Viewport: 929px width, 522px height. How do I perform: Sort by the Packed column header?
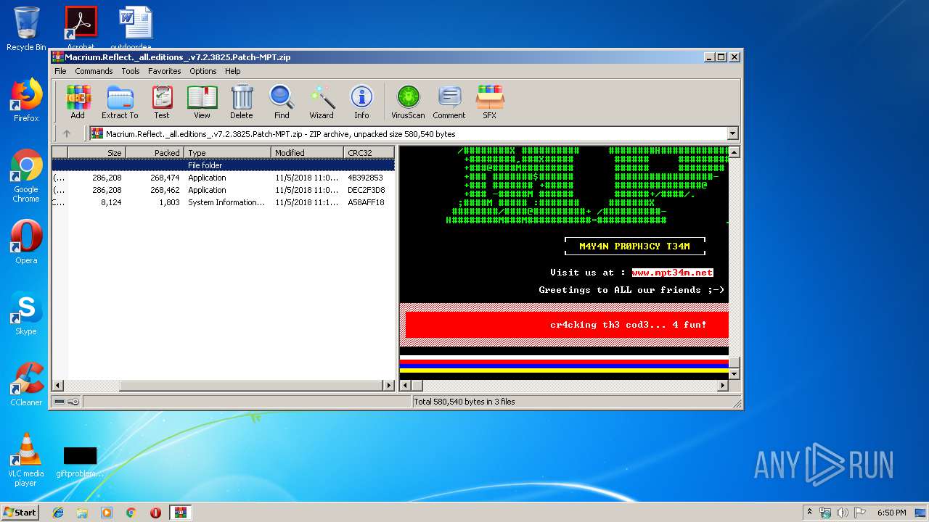(x=155, y=152)
